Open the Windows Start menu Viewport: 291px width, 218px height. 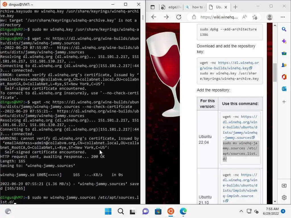pyautogui.click(x=108, y=211)
